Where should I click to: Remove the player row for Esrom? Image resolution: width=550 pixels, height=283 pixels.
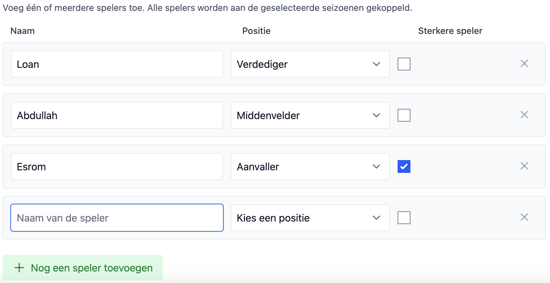(524, 166)
